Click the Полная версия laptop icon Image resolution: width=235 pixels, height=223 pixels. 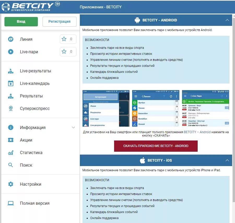point(11,203)
